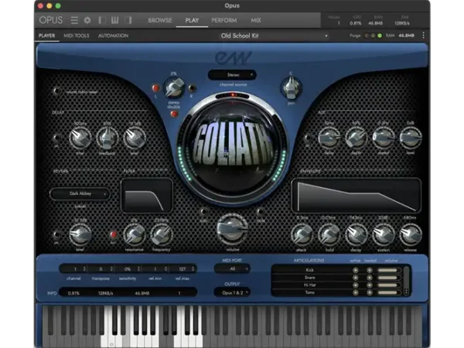
Task: Click the channel number stepper arrows
Action: point(84,268)
